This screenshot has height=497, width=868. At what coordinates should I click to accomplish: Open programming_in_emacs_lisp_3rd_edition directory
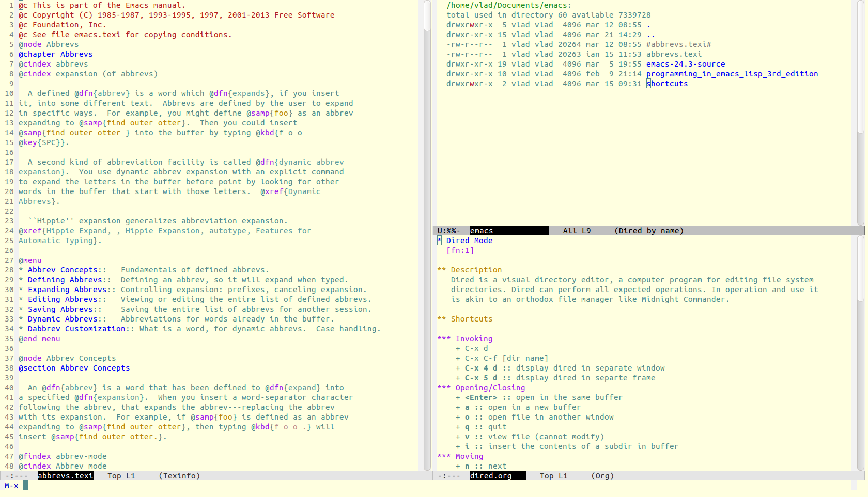point(732,74)
